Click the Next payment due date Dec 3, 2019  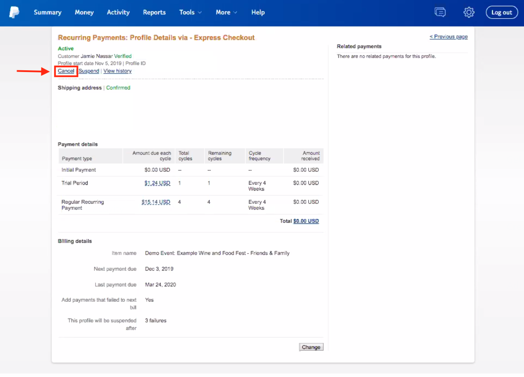click(x=159, y=269)
